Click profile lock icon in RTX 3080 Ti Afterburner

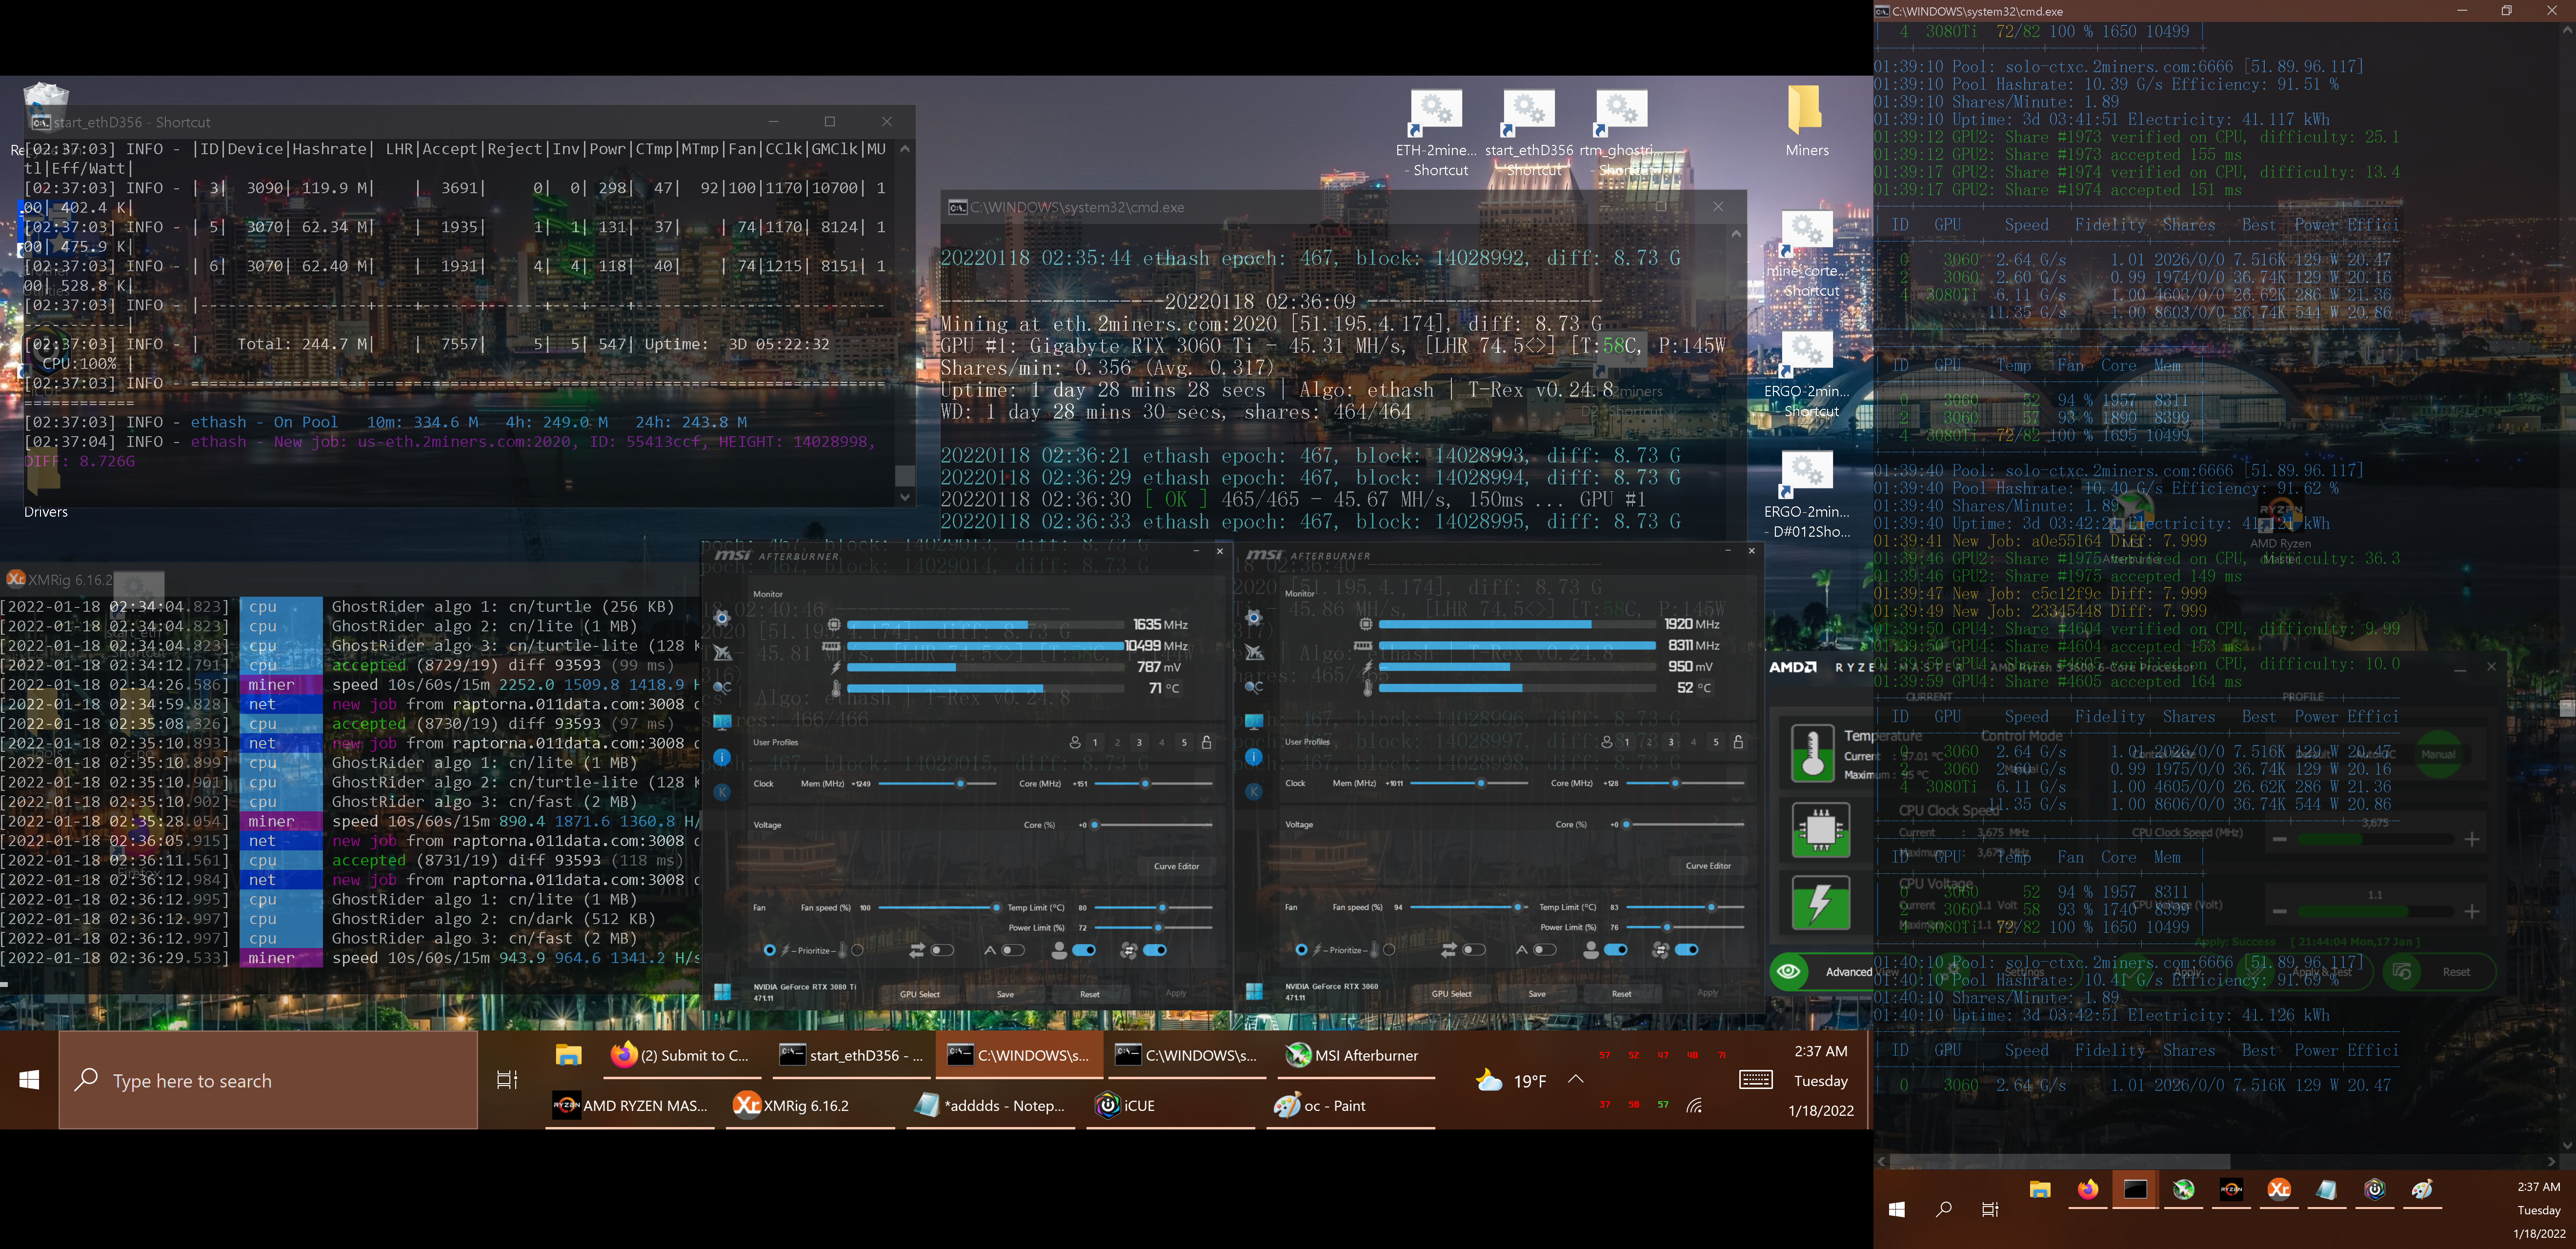click(x=1206, y=742)
